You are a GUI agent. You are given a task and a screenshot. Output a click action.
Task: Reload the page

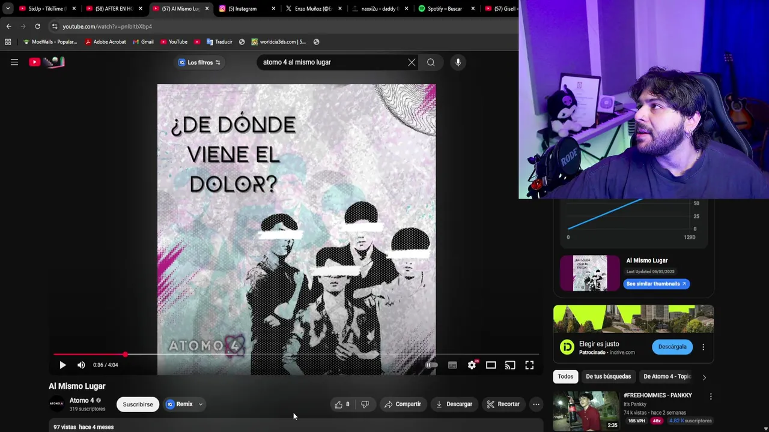pos(37,26)
